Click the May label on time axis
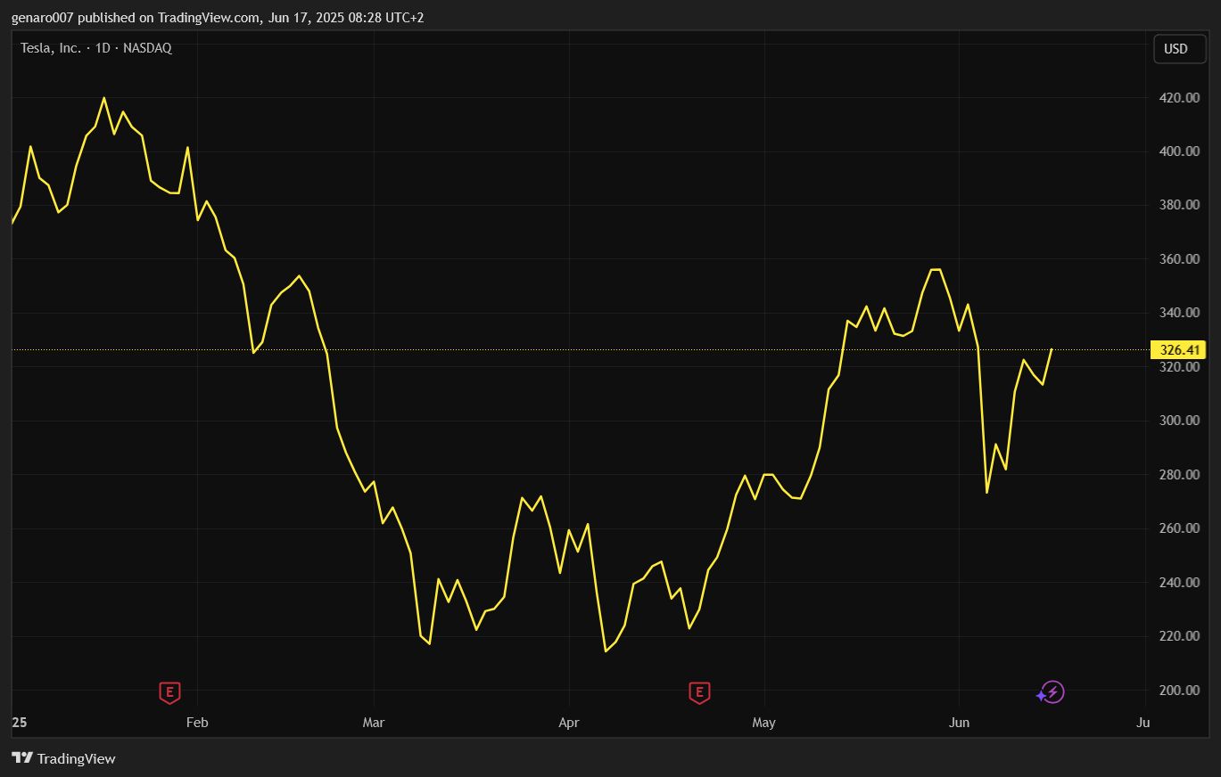The width and height of the screenshot is (1221, 777). pyautogui.click(x=763, y=723)
